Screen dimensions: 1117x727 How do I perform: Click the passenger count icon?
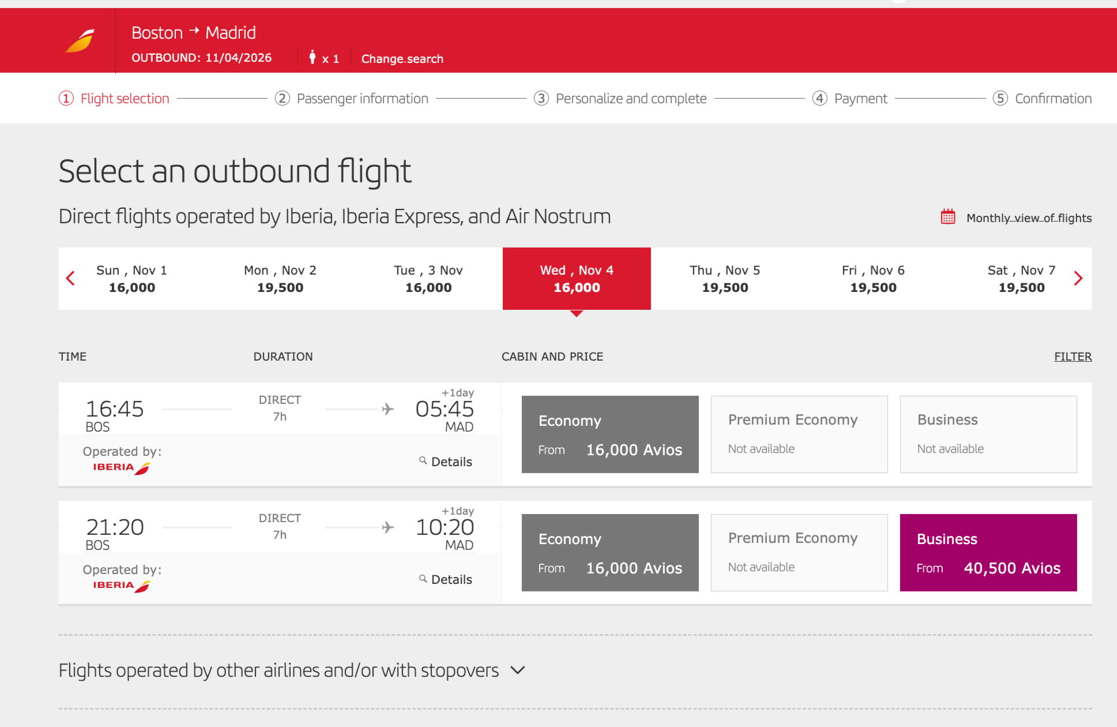(313, 57)
